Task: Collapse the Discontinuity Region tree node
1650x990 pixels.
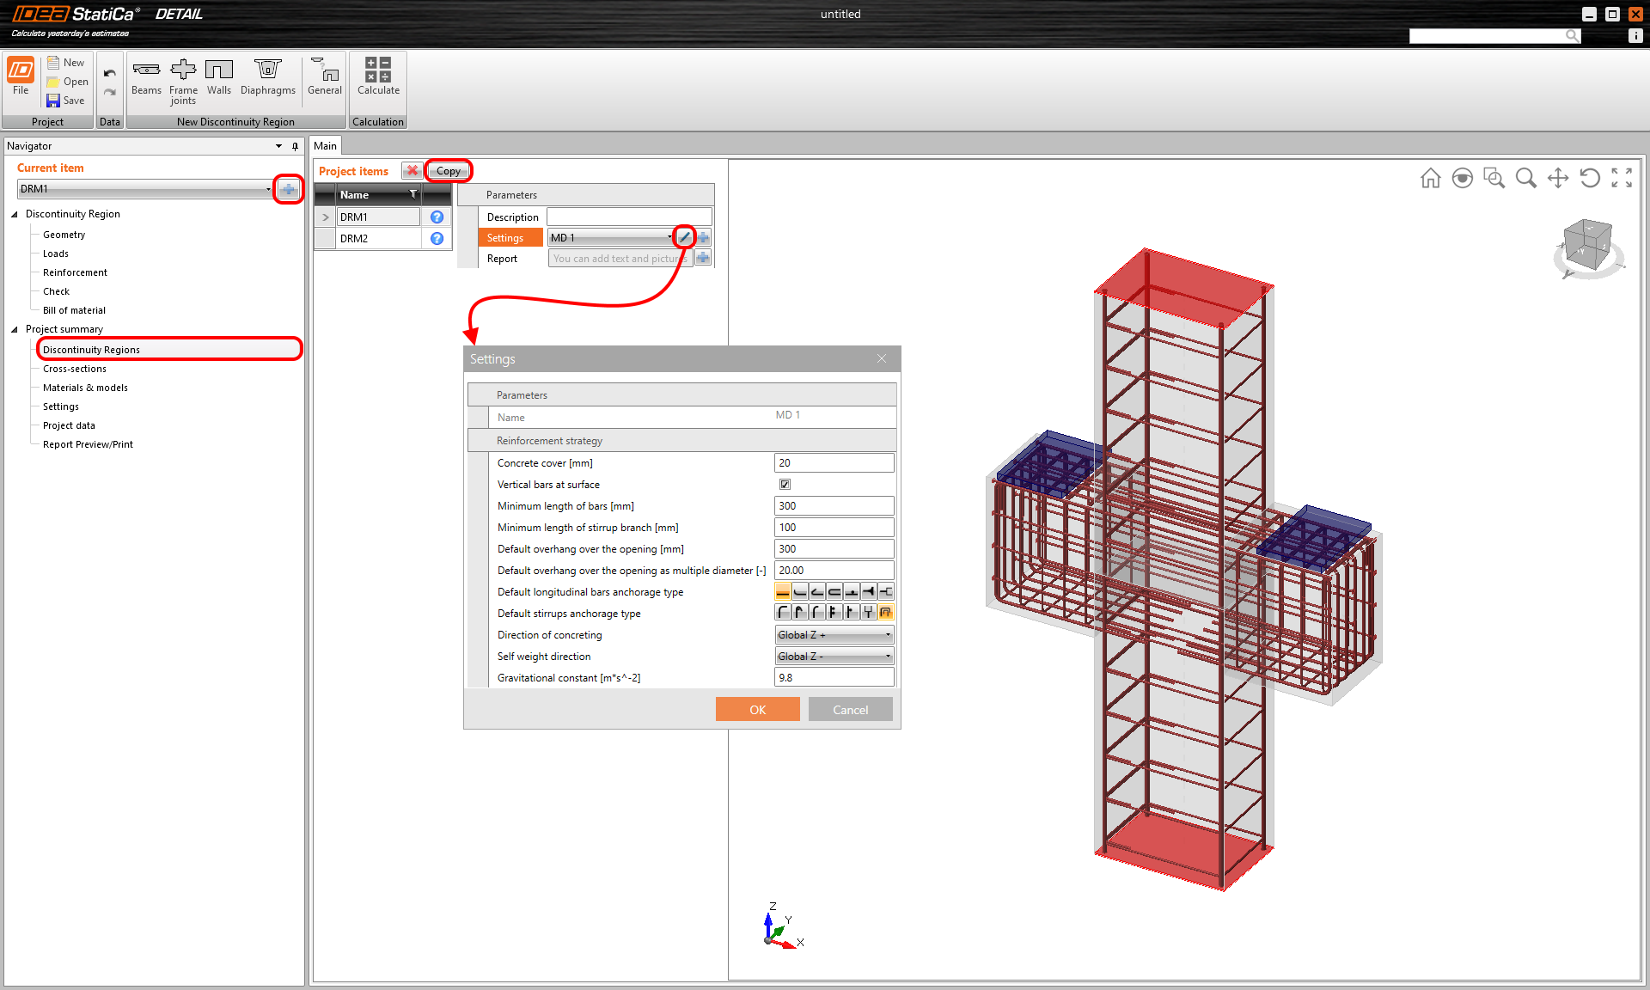Action: [14, 213]
